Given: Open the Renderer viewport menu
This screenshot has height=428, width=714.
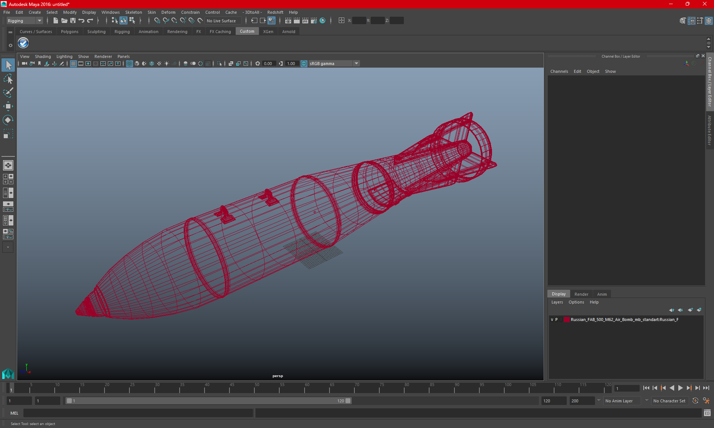Looking at the screenshot, I should (x=103, y=56).
